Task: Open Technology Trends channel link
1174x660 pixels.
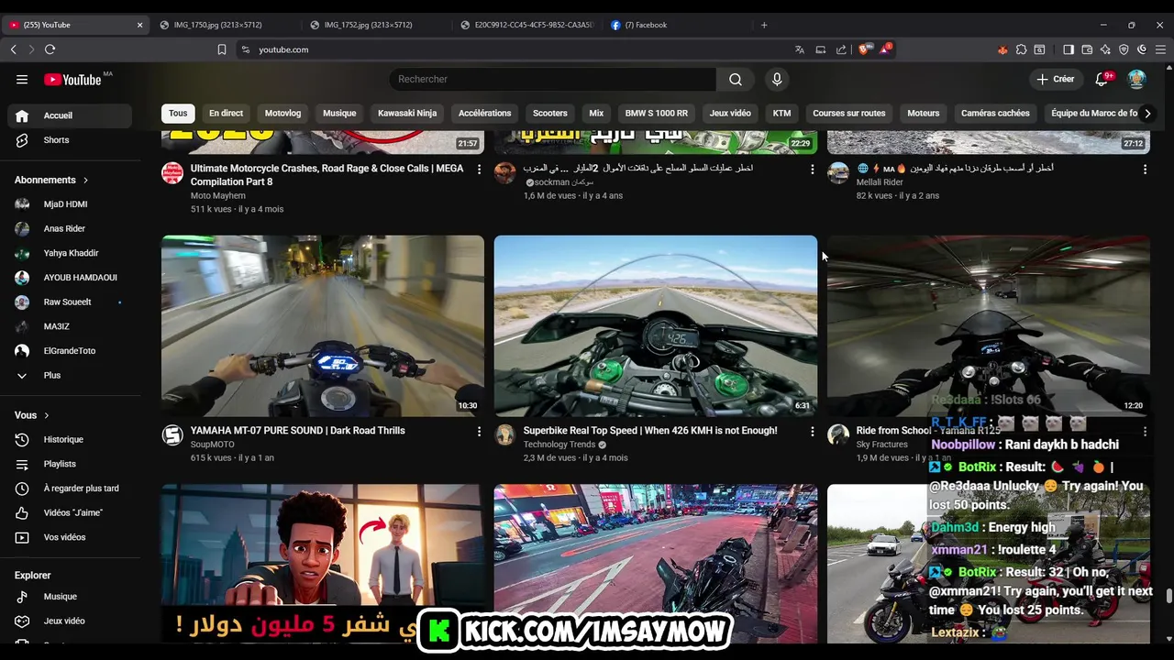Action: 559,445
